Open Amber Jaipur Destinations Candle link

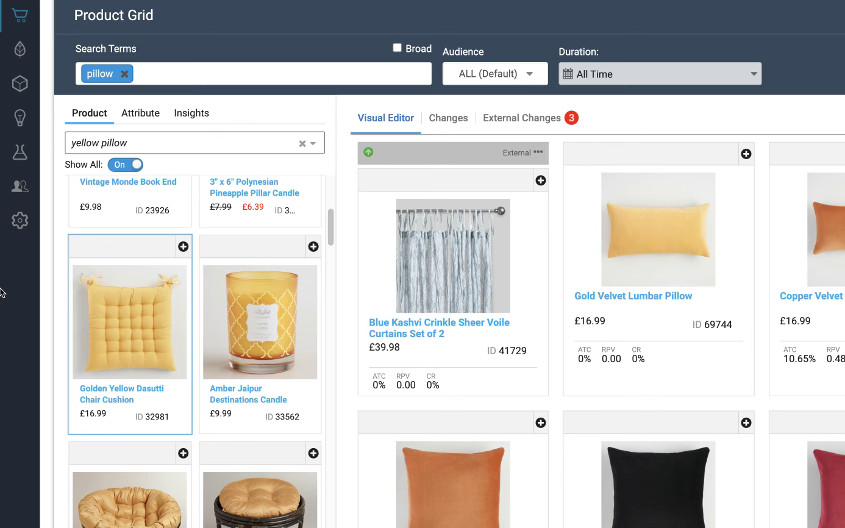click(x=248, y=394)
